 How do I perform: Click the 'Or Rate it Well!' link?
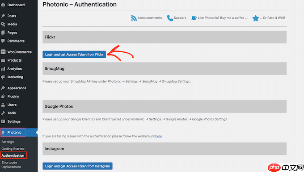272,18
